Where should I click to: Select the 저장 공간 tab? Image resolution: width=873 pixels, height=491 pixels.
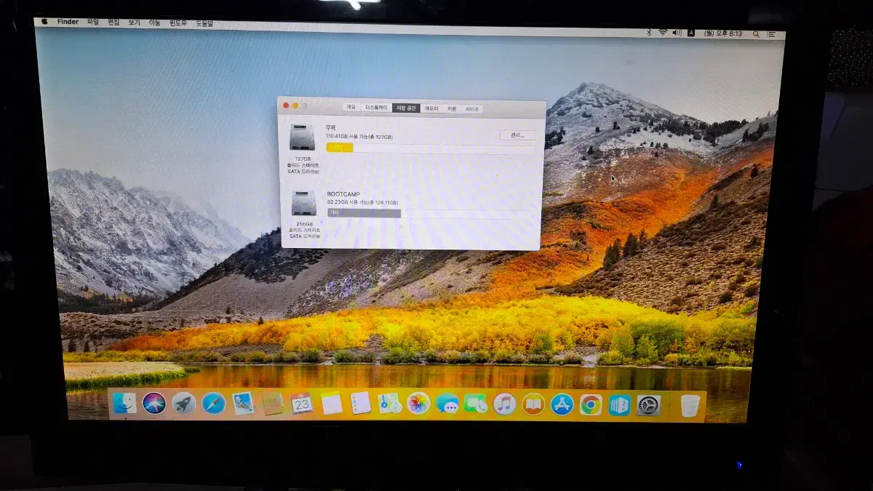(406, 108)
